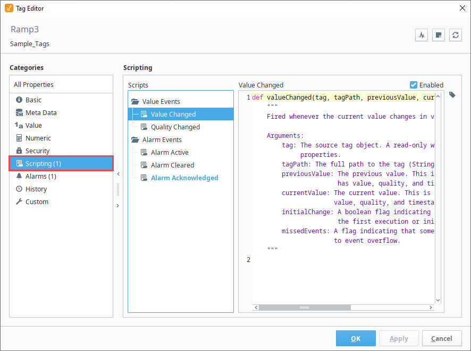Select the Quality Changed script

tap(175, 127)
